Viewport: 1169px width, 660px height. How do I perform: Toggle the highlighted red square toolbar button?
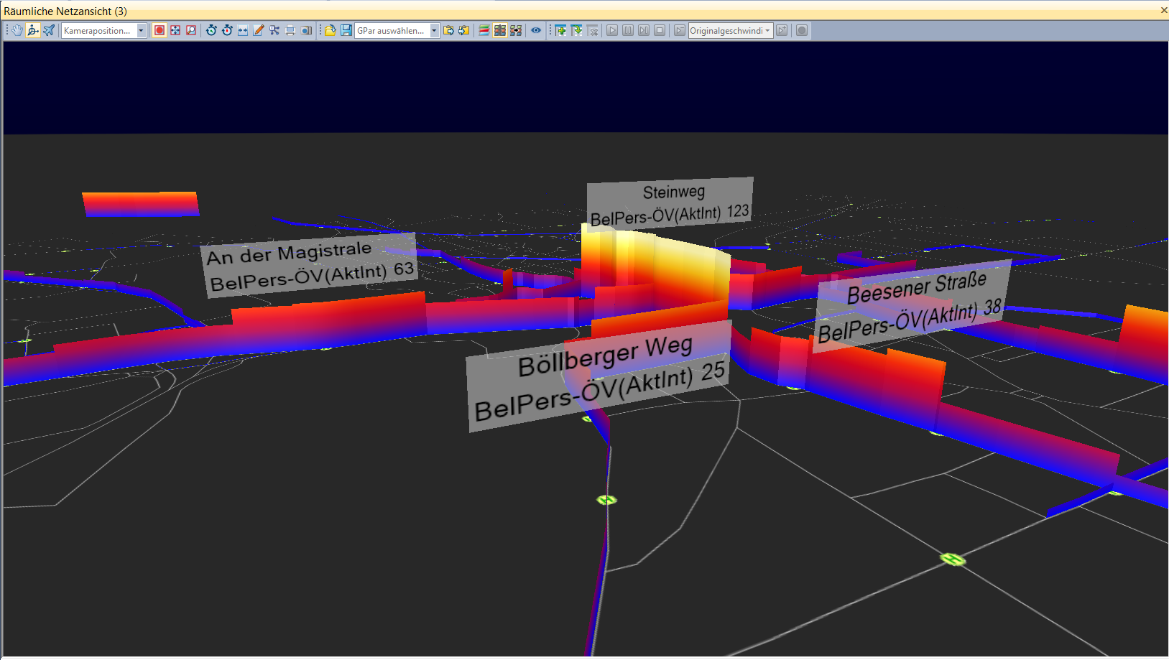tap(160, 30)
